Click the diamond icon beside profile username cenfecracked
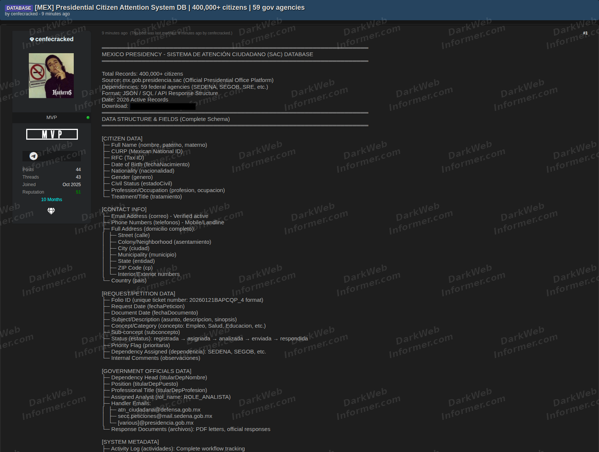The height and width of the screenshot is (452, 599). [x=32, y=39]
